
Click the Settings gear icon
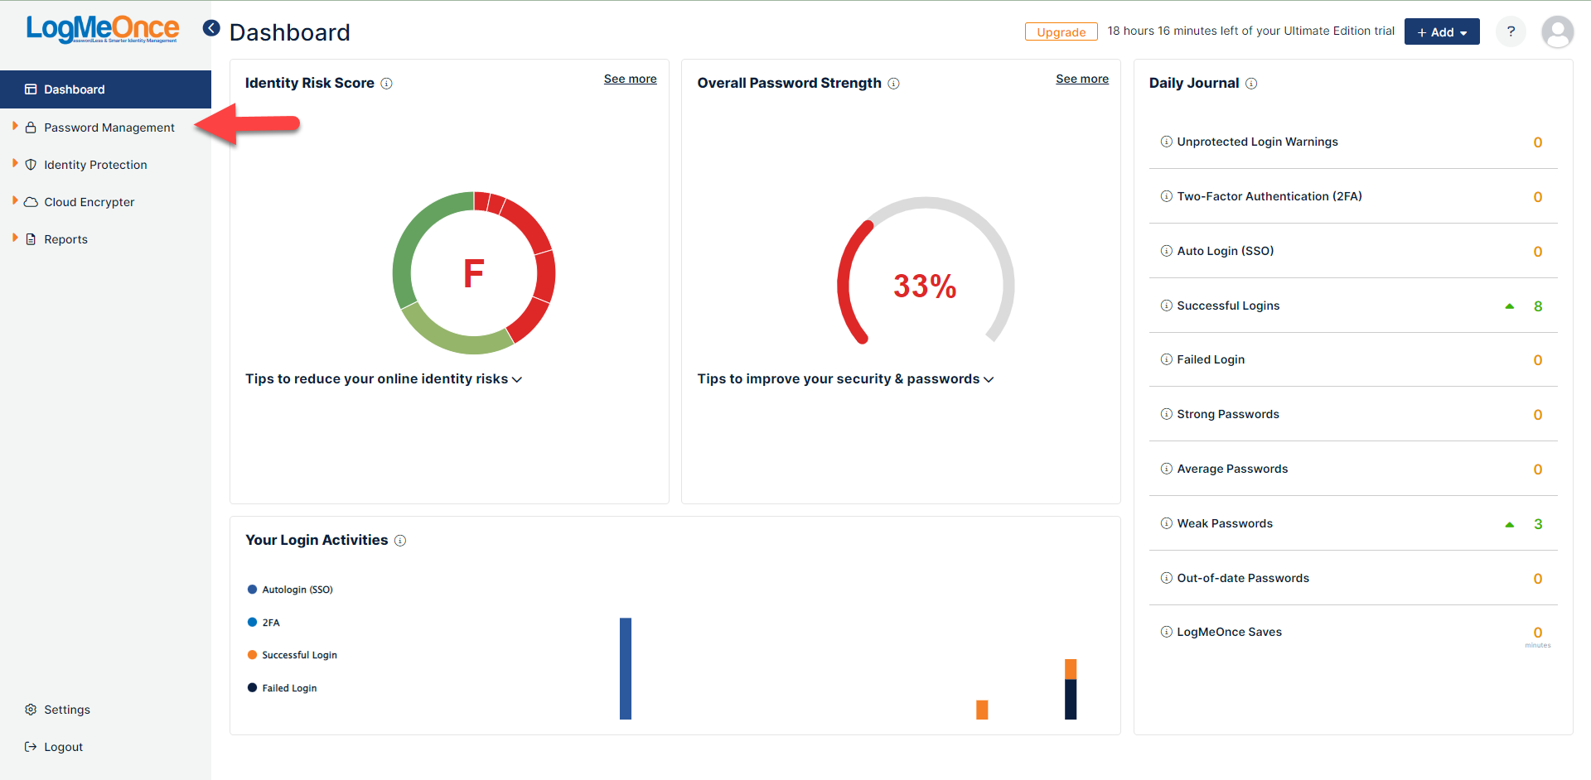click(x=31, y=710)
